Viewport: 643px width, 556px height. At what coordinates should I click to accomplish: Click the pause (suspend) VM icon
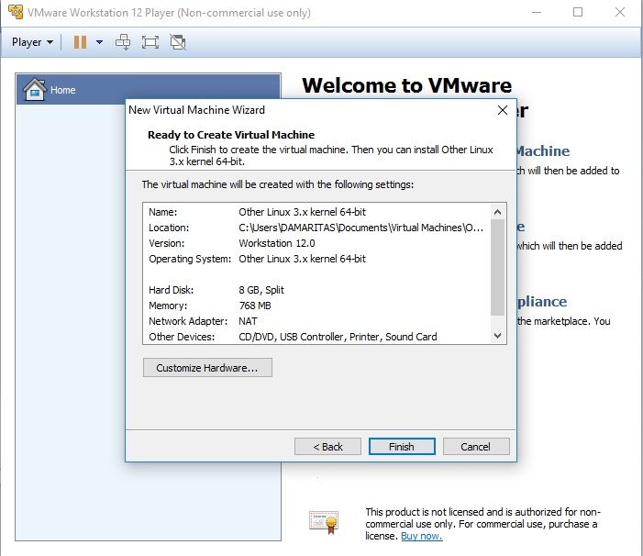(x=80, y=42)
